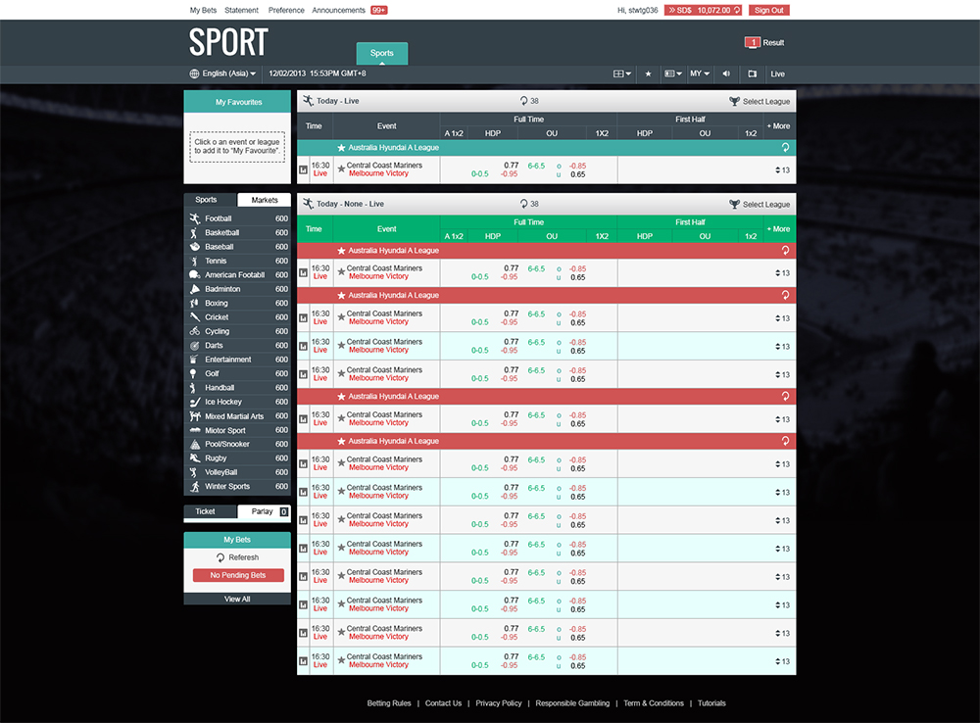Image resolution: width=980 pixels, height=723 pixels.
Task: Toggle the stats icon in Today - Live match row
Action: tap(303, 169)
